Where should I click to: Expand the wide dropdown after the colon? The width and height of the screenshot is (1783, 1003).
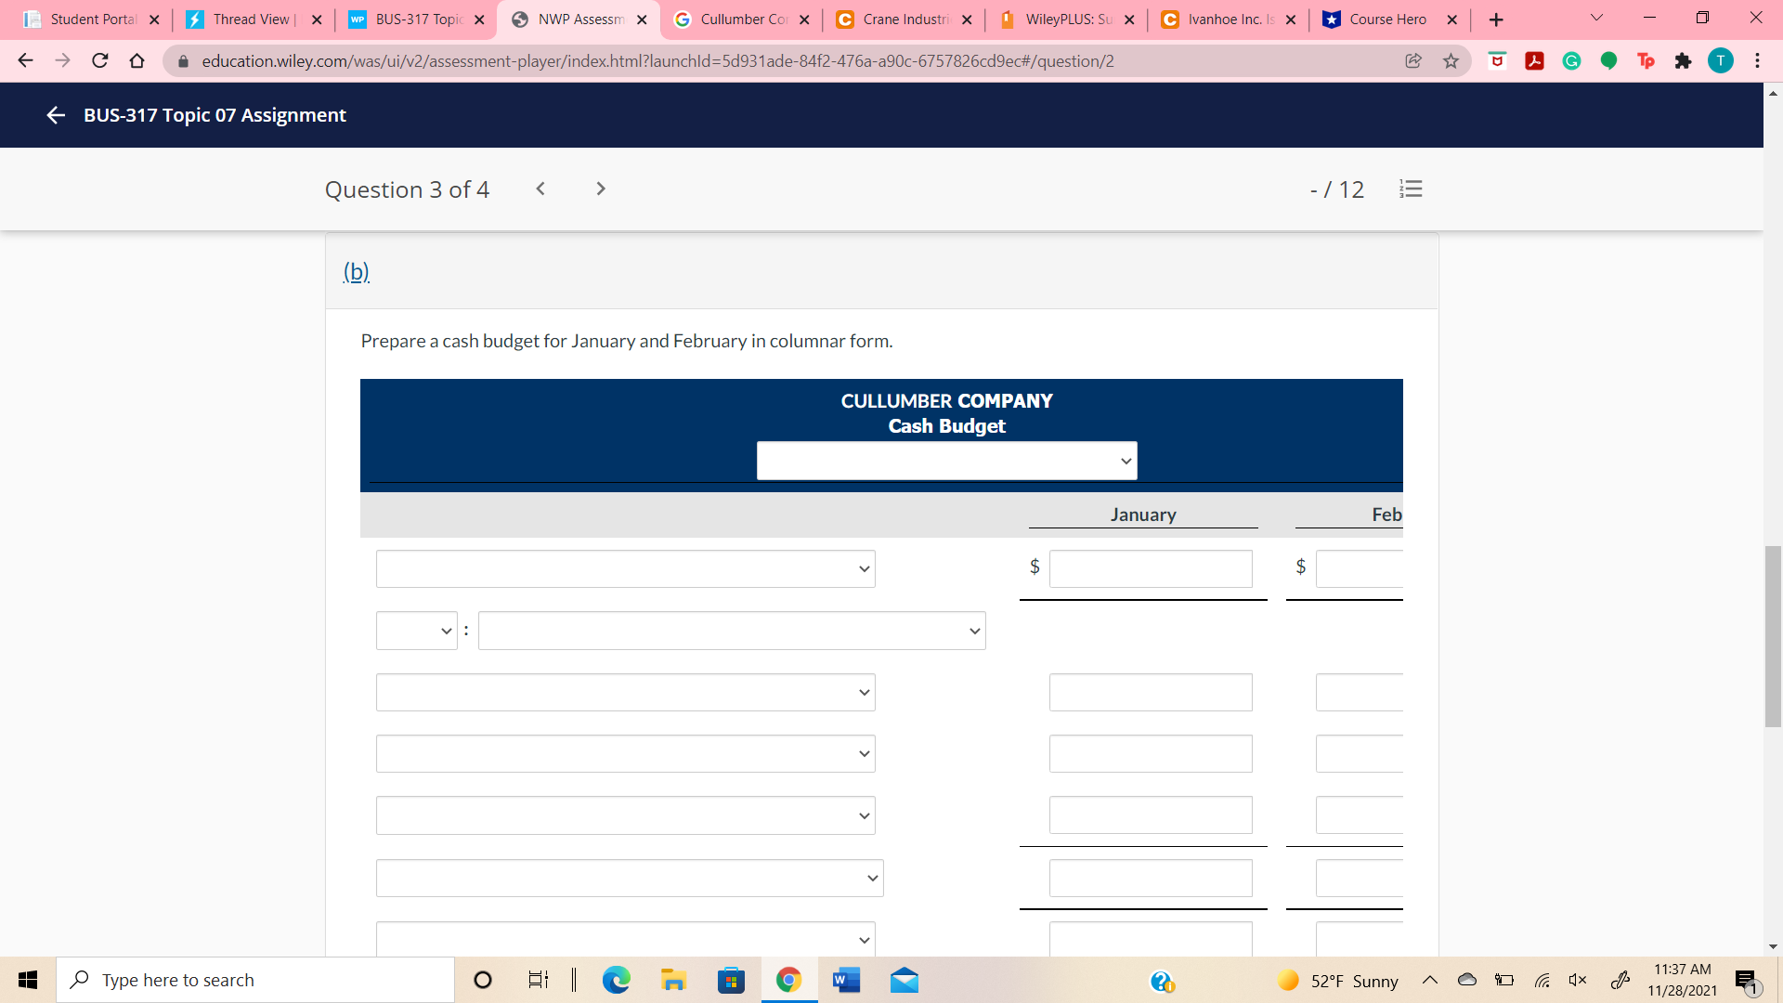click(731, 631)
